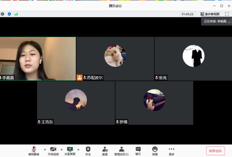This screenshot has height=157, width=232.
Task: Open the invite (邀请) dialog
Action: [x=105, y=151]
